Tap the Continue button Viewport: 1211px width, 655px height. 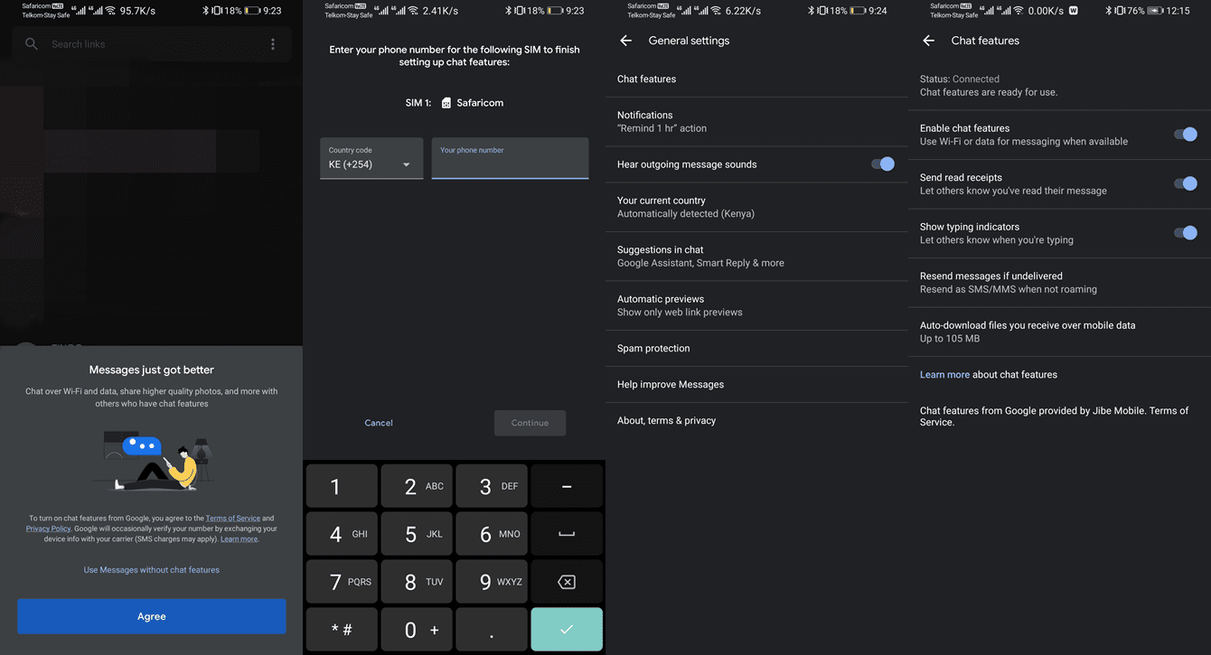click(x=530, y=423)
